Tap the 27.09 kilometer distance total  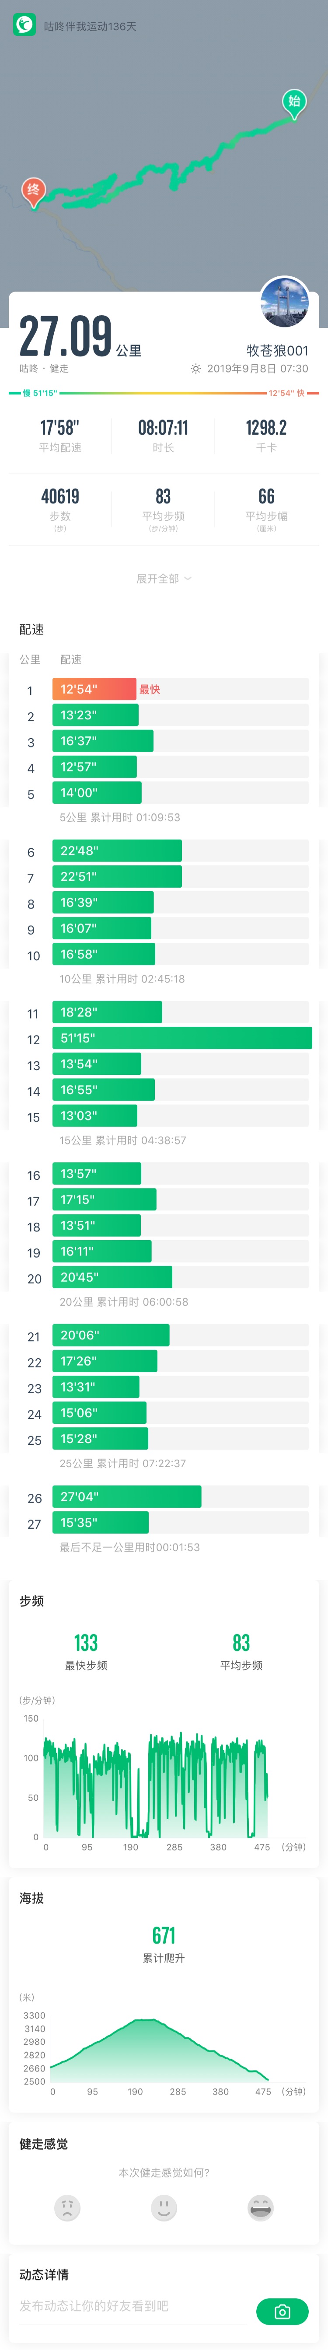click(x=66, y=337)
